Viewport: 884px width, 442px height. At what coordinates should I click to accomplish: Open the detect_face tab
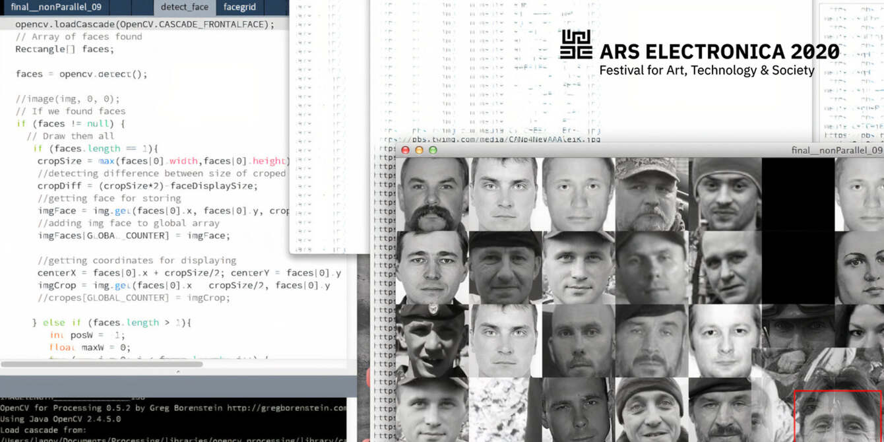[x=184, y=7]
